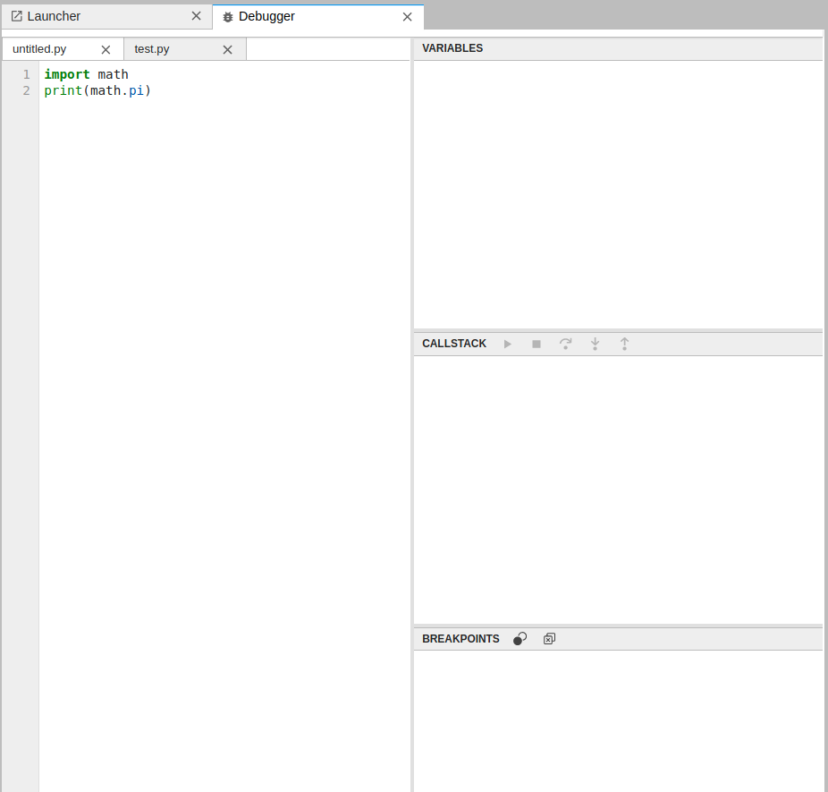Click the Terminate debug session icon
The width and height of the screenshot is (828, 792).
coord(536,344)
